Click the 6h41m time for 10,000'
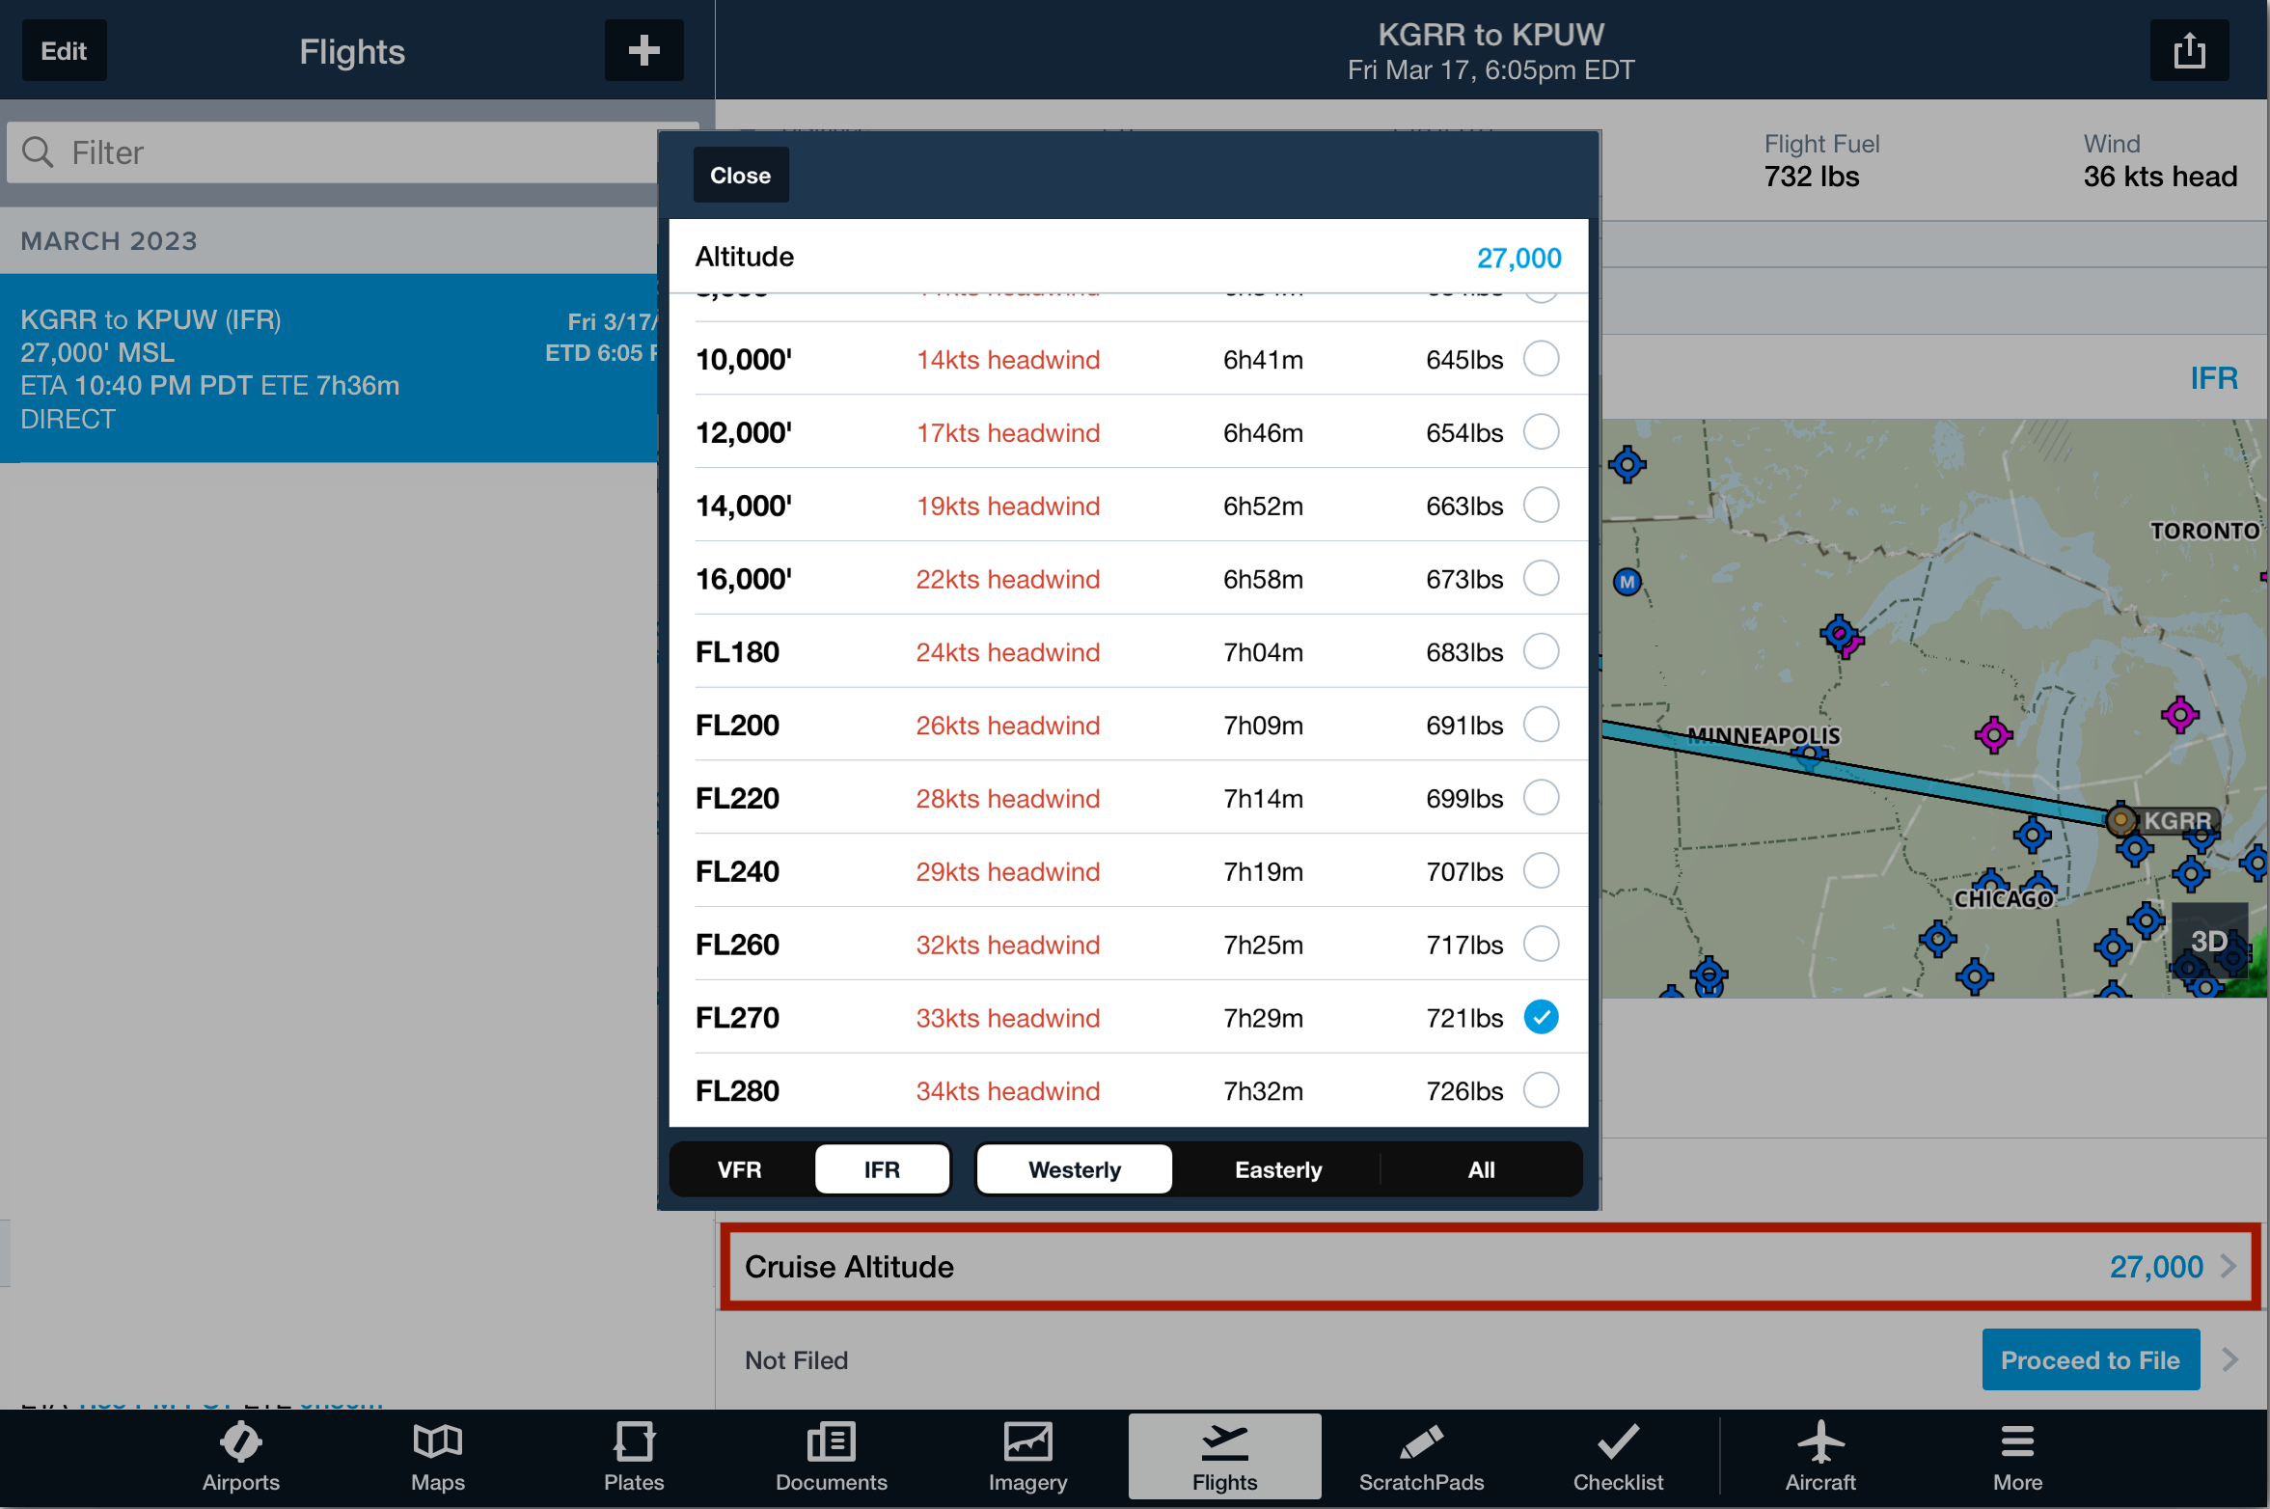Viewport: 2270px width, 1509px height. [1262, 360]
